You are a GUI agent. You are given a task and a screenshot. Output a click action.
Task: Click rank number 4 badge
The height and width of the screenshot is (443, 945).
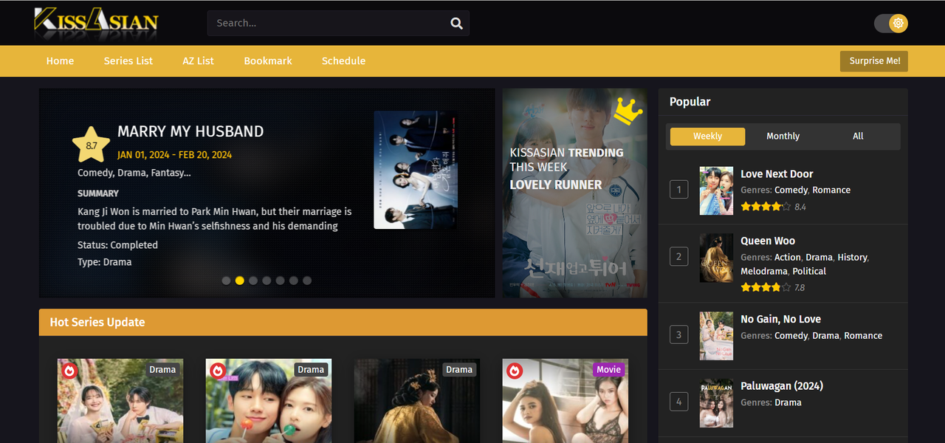(679, 402)
